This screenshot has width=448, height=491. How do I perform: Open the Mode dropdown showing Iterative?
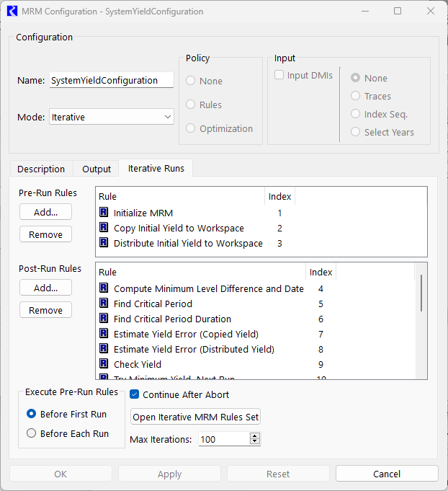tap(112, 117)
